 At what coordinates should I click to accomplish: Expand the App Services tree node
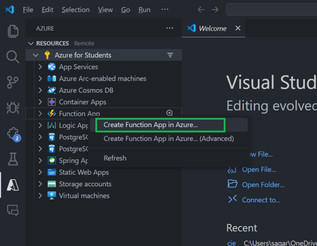coord(40,67)
